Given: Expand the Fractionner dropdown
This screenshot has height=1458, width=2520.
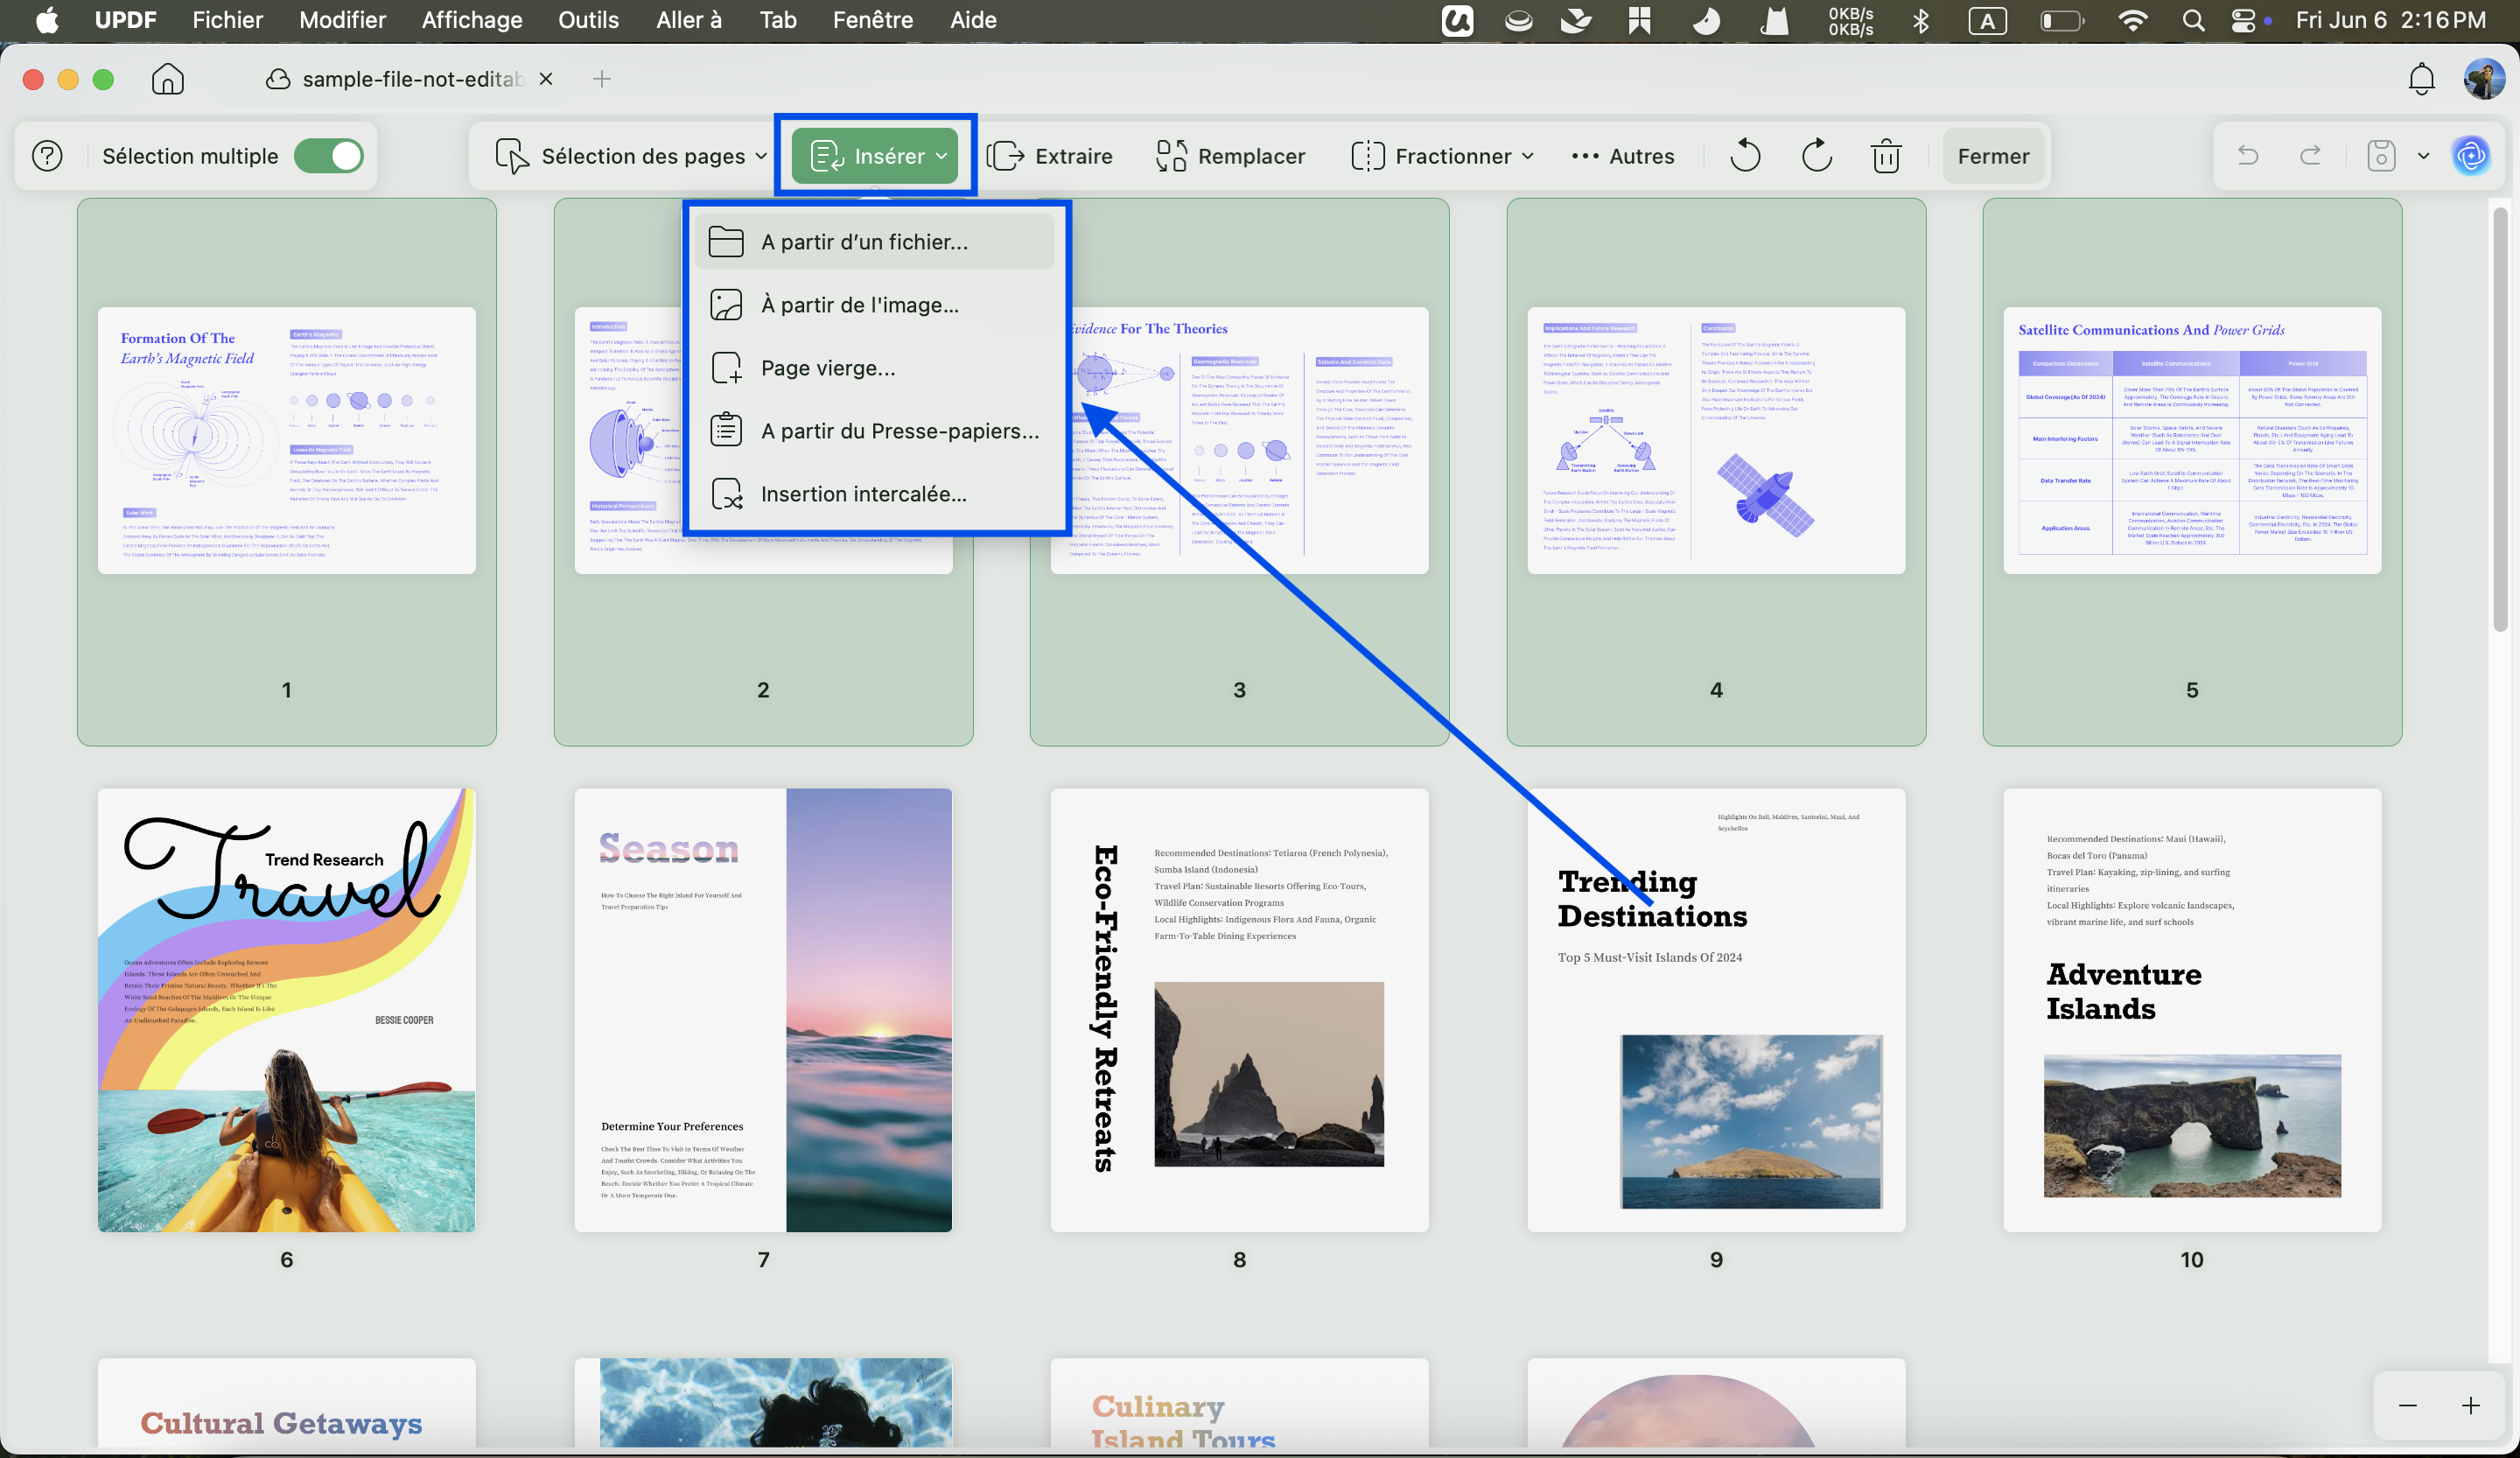Looking at the screenshot, I should click(x=1441, y=156).
